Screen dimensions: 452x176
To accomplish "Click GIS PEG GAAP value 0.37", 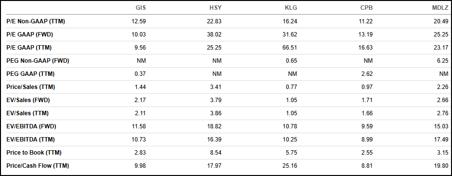I will point(141,74).
